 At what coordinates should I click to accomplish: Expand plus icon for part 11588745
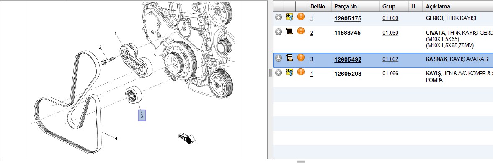278,32
